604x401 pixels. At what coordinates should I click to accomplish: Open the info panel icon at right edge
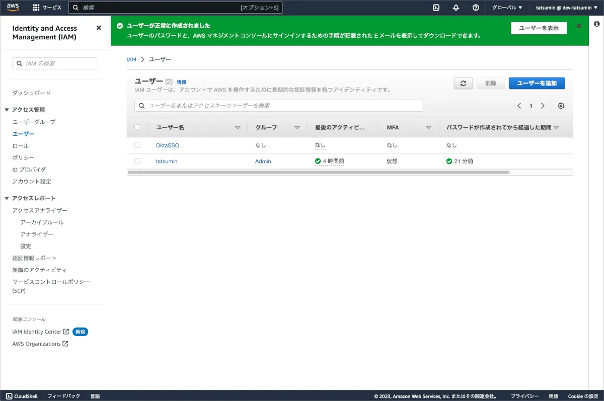[596, 24]
